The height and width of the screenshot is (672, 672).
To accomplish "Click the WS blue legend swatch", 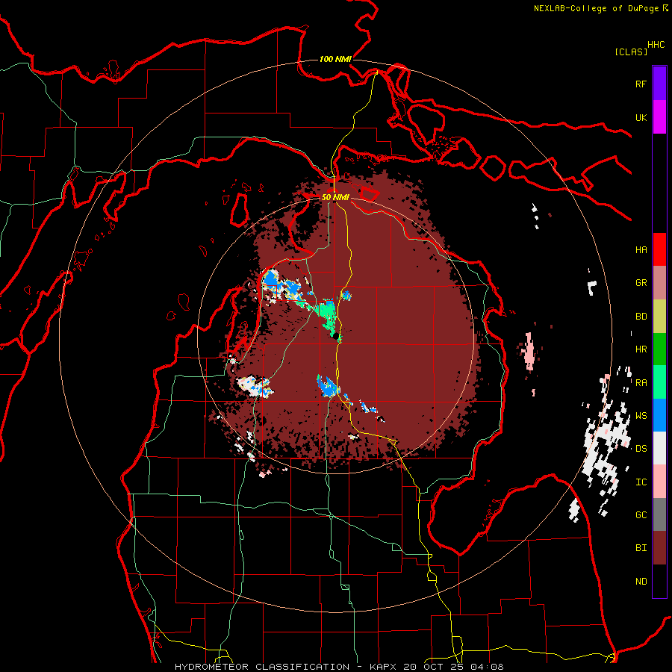I will (x=659, y=415).
